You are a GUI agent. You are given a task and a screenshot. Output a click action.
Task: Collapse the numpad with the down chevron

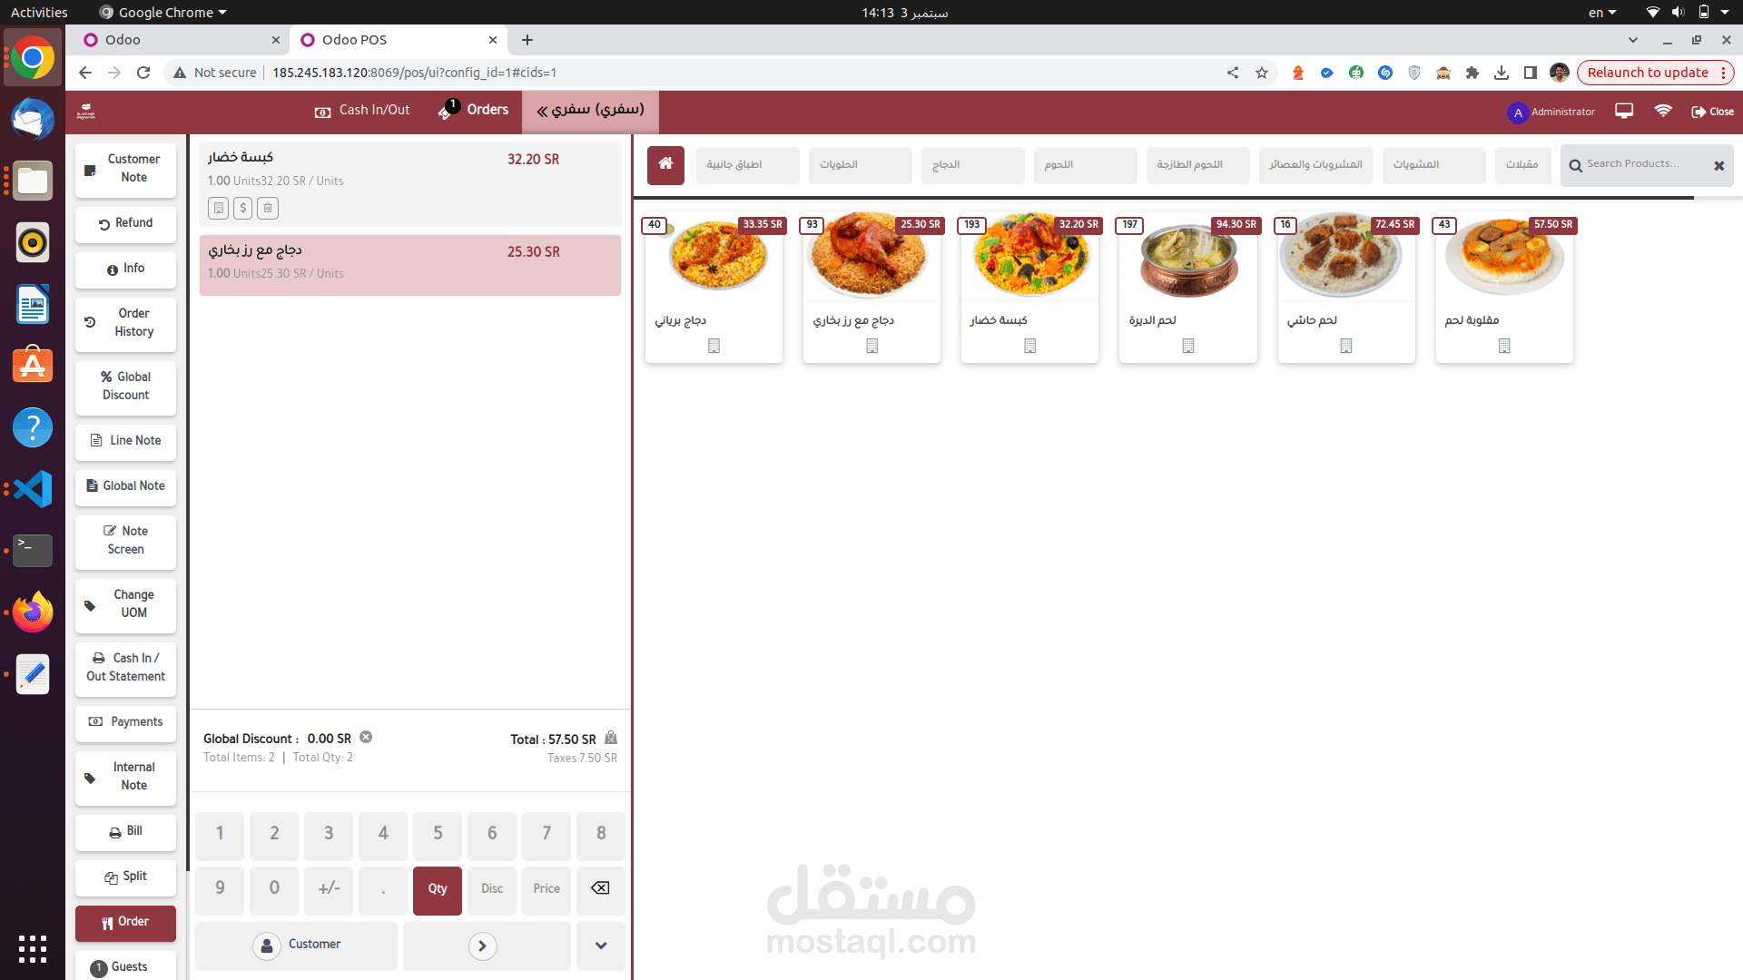tap(601, 946)
